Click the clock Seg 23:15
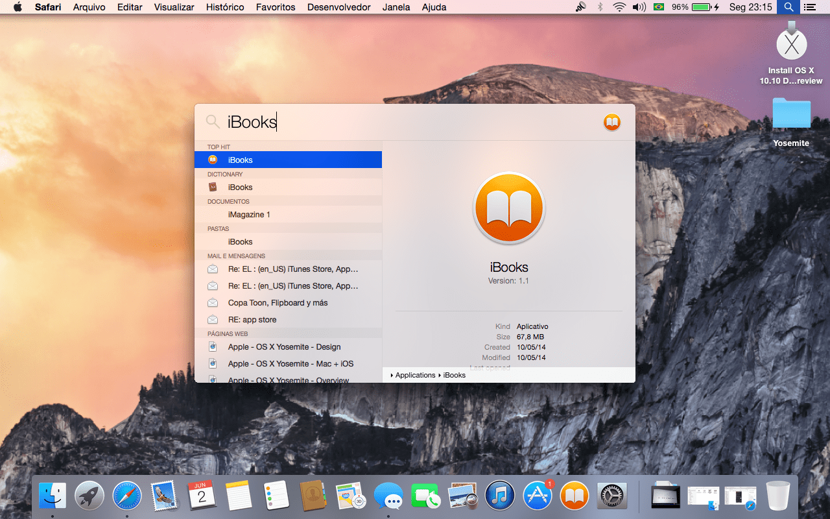Image resolution: width=830 pixels, height=519 pixels. pyautogui.click(x=751, y=7)
